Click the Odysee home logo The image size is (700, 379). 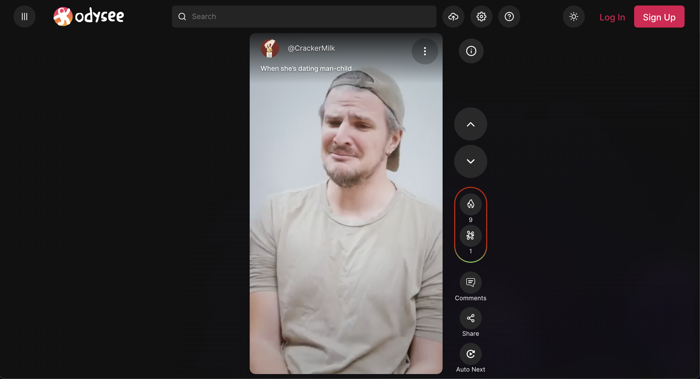pos(88,16)
